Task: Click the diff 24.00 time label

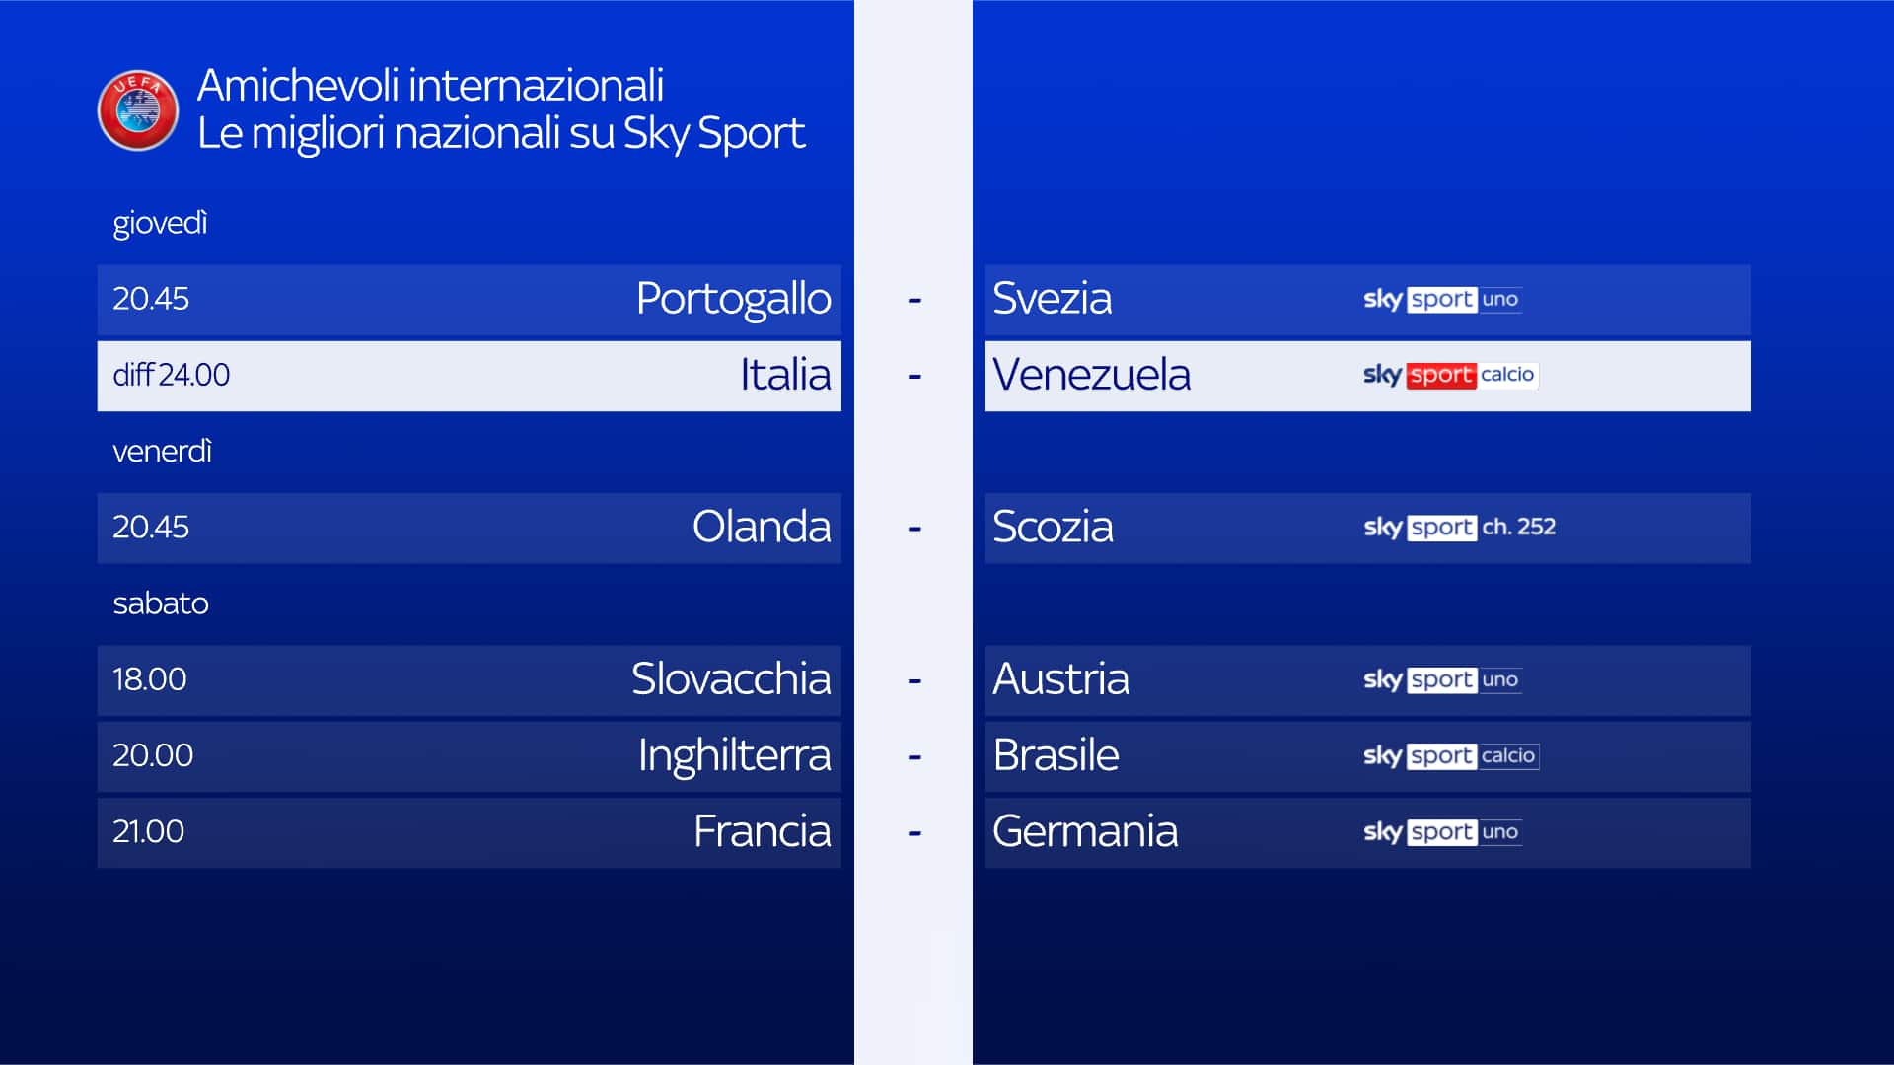Action: [x=171, y=375]
